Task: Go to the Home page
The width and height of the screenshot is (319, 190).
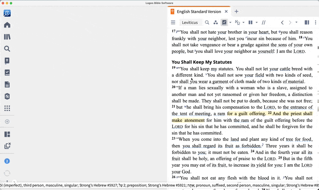Action: tap(7, 25)
